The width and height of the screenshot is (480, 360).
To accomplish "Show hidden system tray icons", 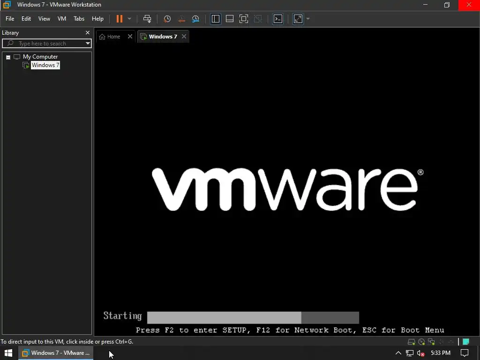I will 398,353.
